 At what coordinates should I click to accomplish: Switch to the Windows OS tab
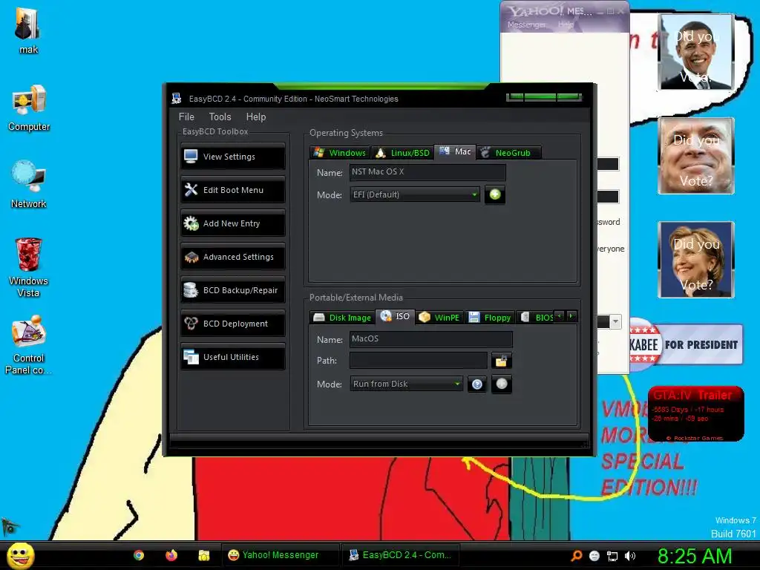point(340,153)
